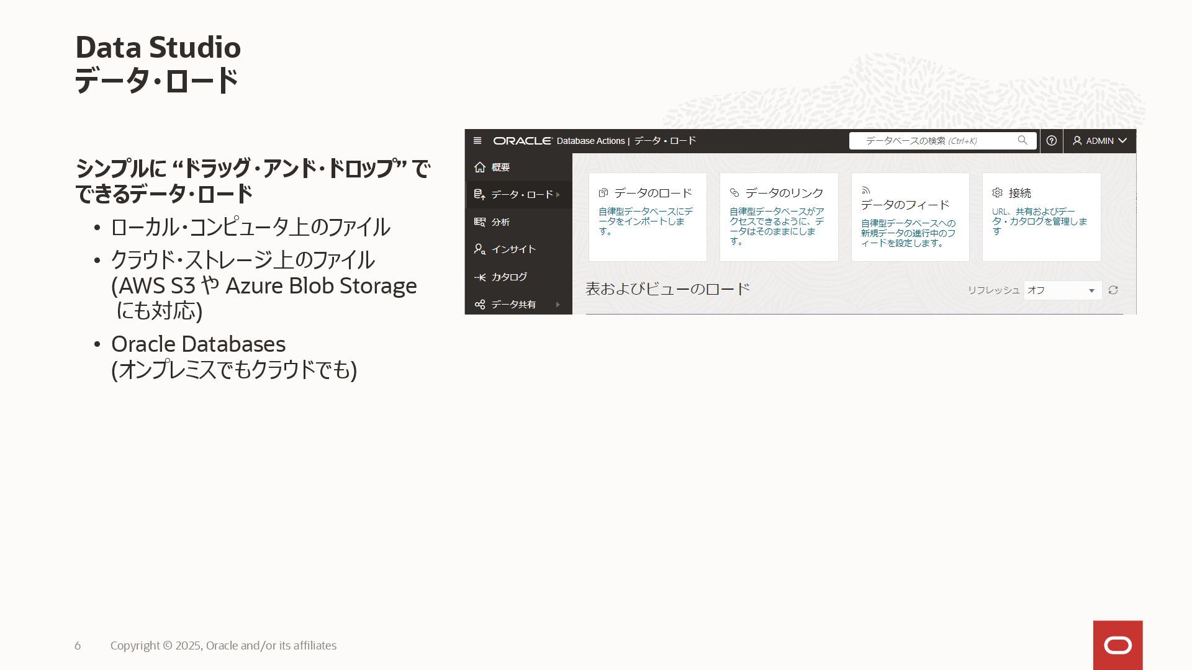This screenshot has width=1192, height=670.
Task: Click the インサイト sidebar icon
Action: point(479,249)
